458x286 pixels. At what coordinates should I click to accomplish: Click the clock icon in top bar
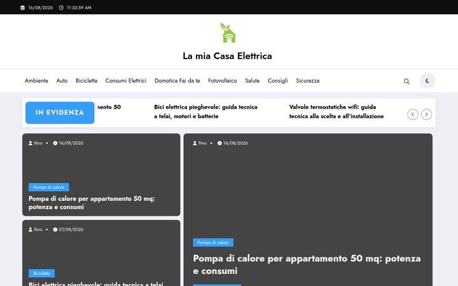coord(61,8)
